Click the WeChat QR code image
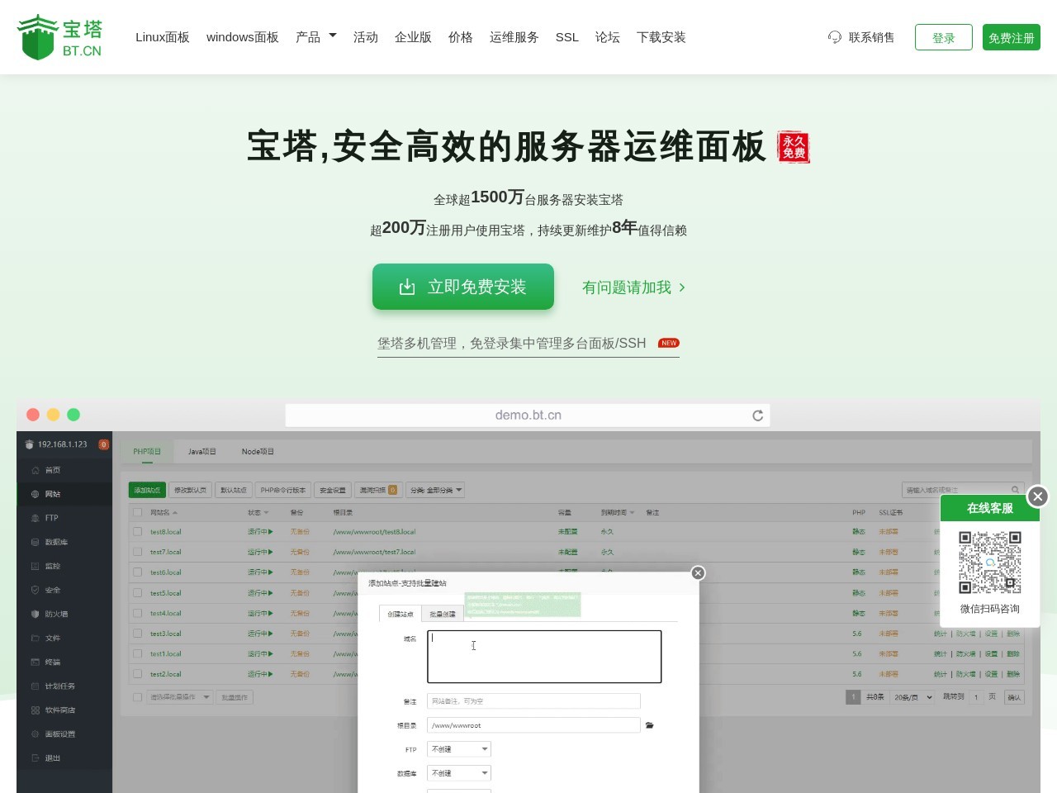This screenshot has height=793, width=1057. (990, 563)
